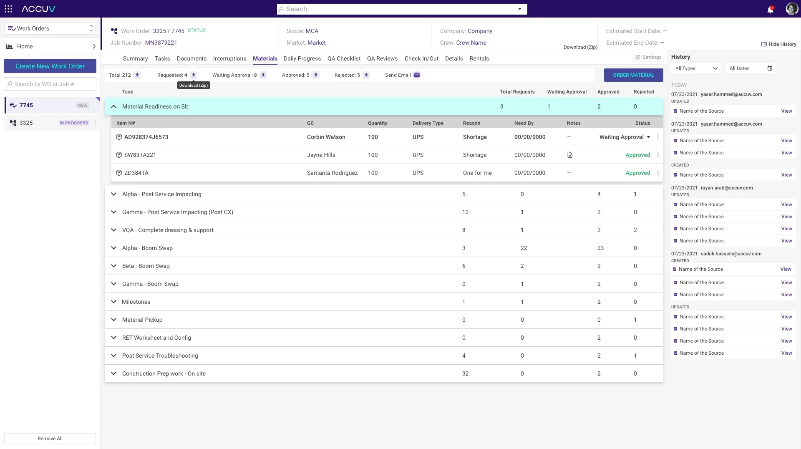The height and width of the screenshot is (449, 801).
Task: Open the Waiting Approval status dropdown
Action: (x=625, y=137)
